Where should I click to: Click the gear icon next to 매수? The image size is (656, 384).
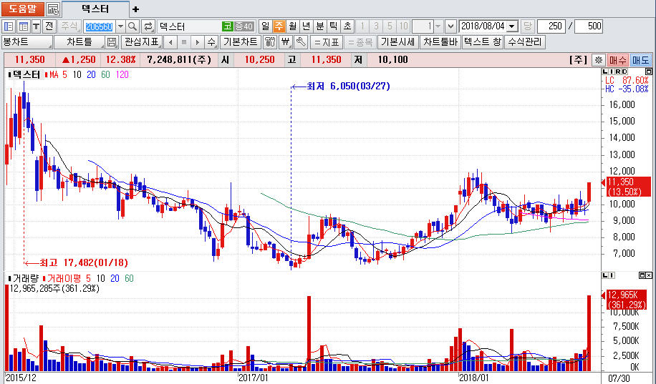point(599,59)
